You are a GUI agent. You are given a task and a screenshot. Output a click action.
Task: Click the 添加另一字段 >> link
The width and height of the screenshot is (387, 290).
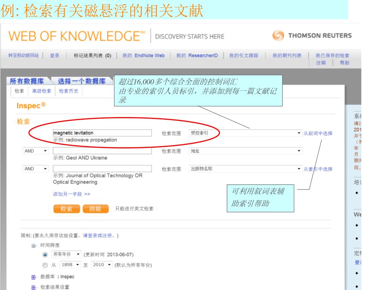pos(71,194)
